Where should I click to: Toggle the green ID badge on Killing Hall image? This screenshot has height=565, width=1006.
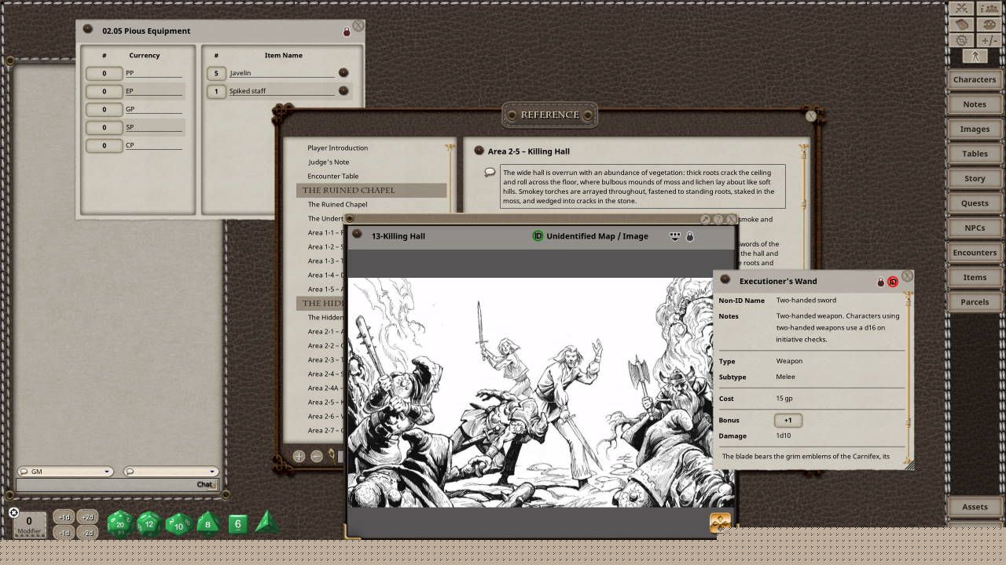(538, 235)
